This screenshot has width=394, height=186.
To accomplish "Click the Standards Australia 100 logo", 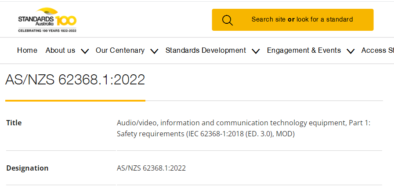I will [x=47, y=20].
